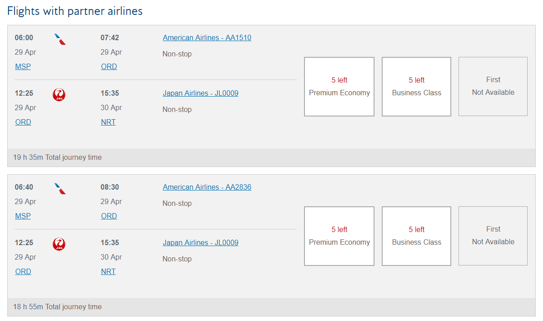Click the MSP departure airport link on AA1510
Screen dimensions: 543x321
[23, 66]
